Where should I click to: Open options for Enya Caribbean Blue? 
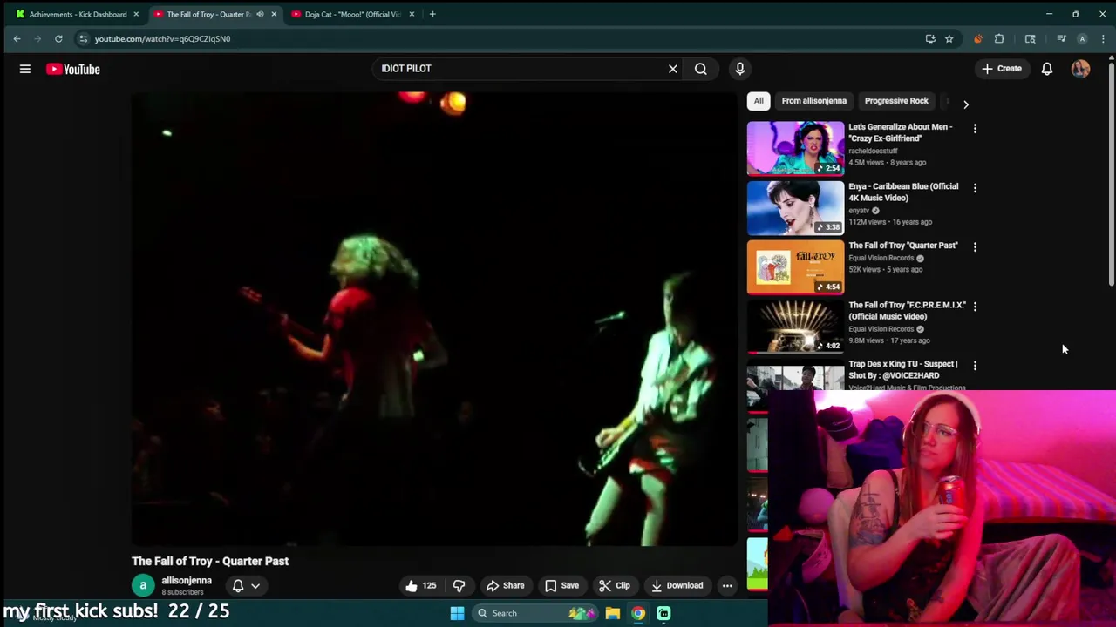pos(975,188)
